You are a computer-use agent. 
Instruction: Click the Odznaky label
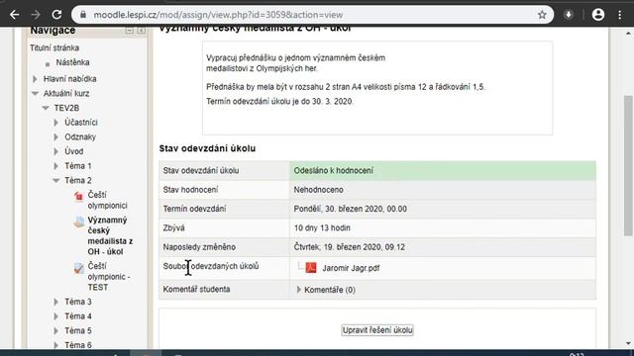pos(80,136)
